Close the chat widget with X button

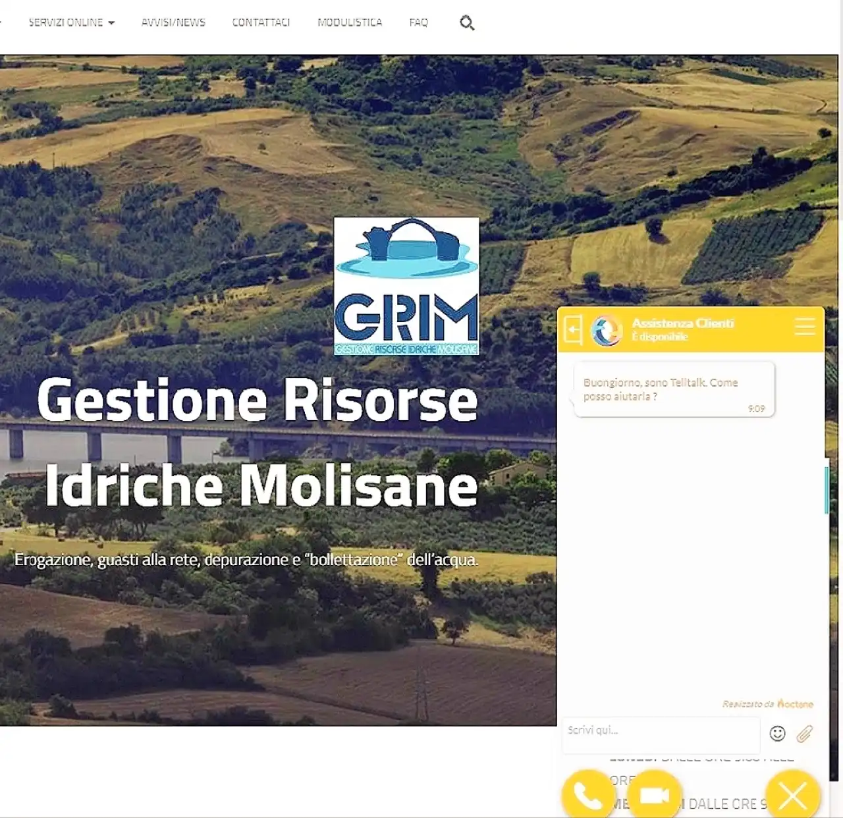793,796
